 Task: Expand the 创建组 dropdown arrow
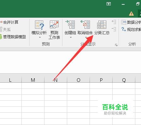pyautogui.click(x=71, y=37)
